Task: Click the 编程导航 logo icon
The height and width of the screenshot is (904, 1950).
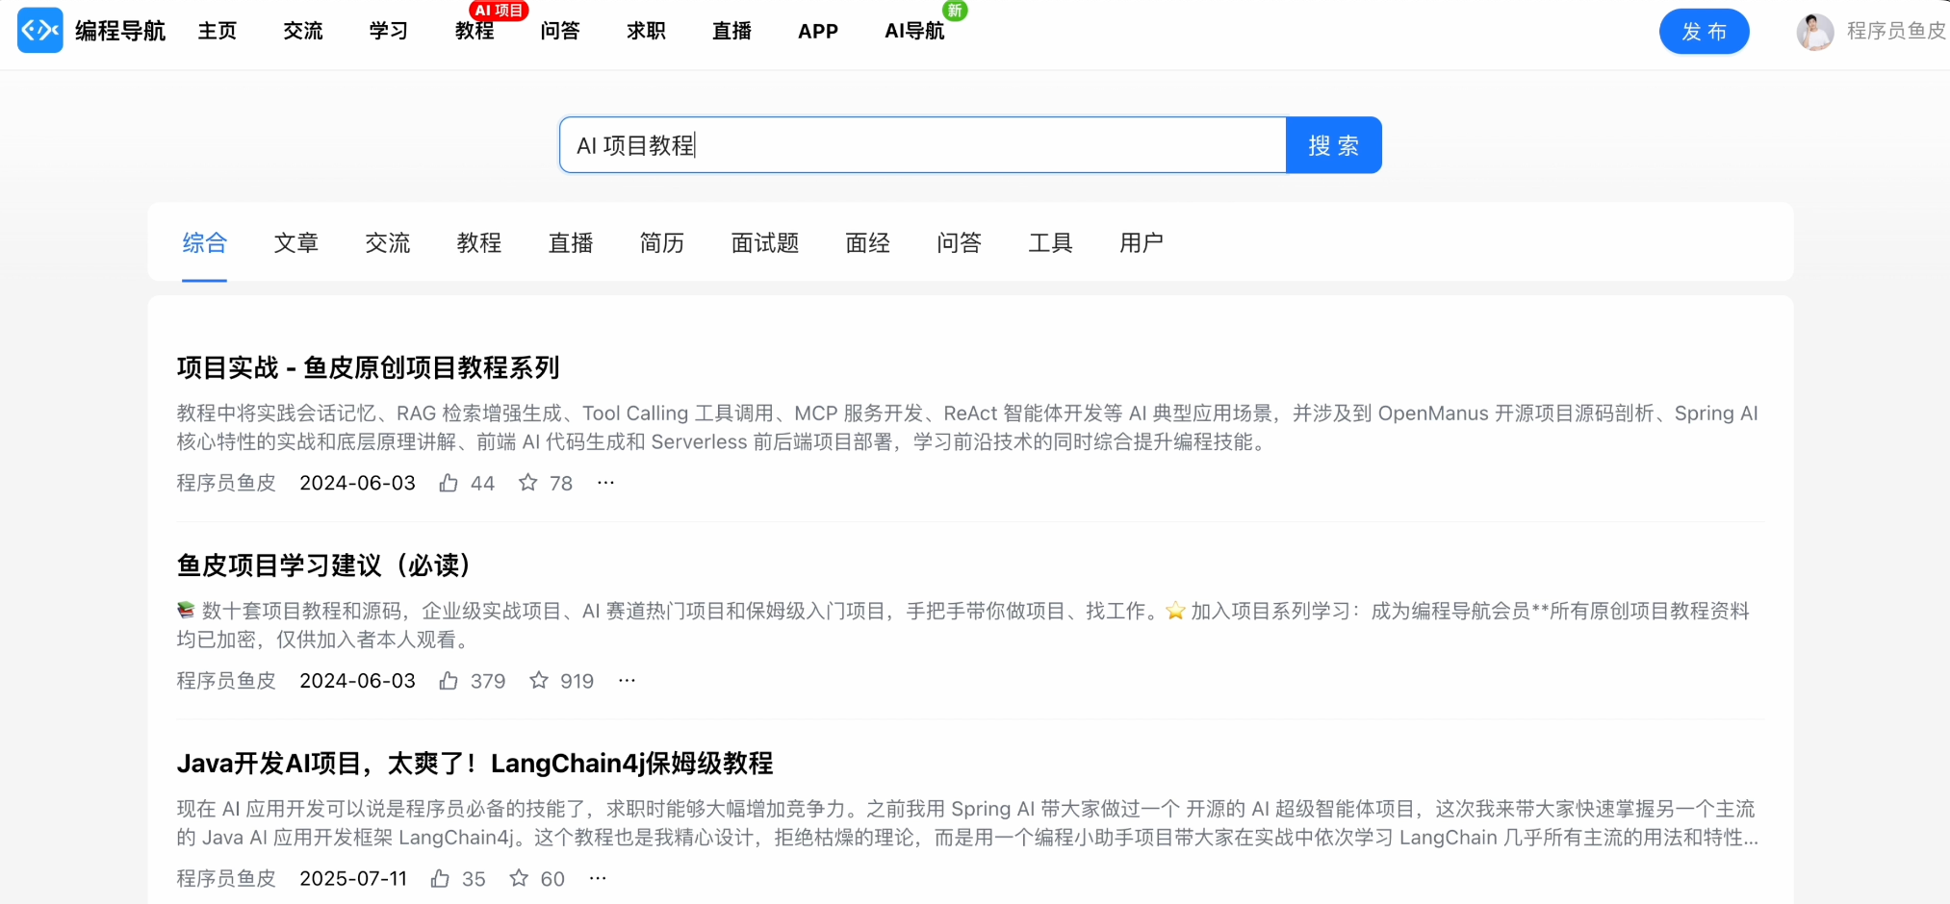Action: [x=40, y=31]
